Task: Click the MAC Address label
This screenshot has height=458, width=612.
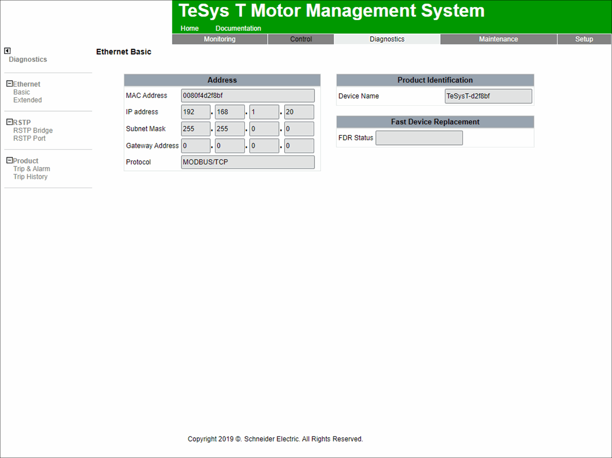Action: point(147,96)
